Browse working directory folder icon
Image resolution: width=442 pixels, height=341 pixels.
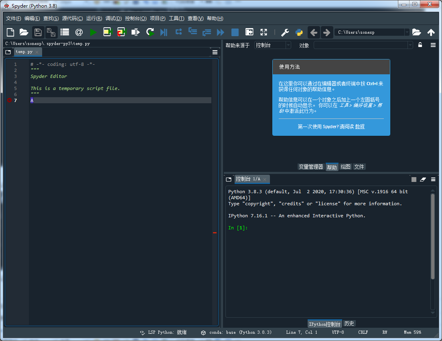click(x=416, y=32)
